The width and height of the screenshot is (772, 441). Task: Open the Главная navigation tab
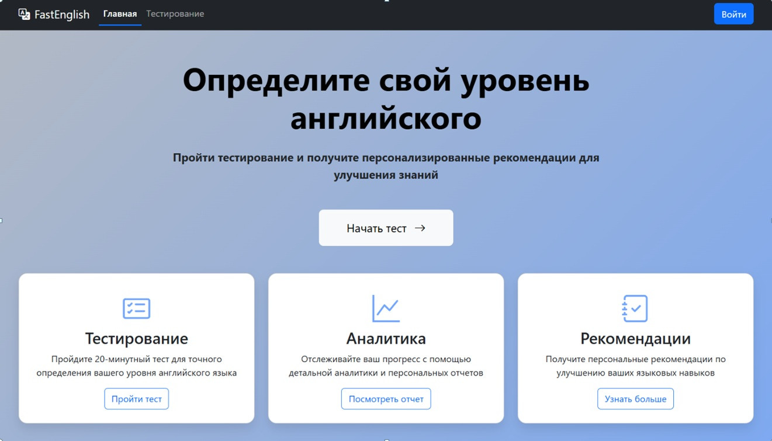120,14
